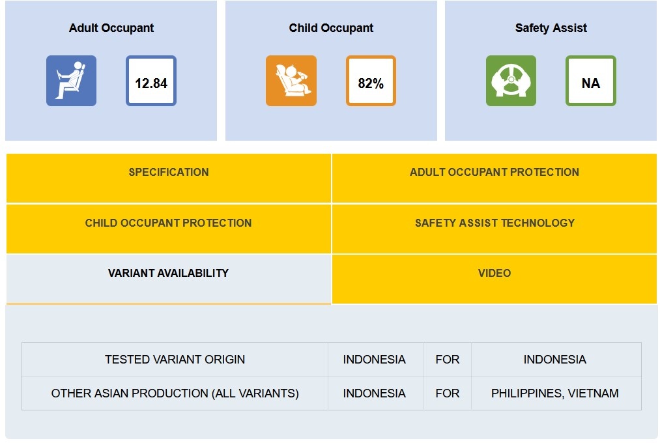Click the Adult Occupant heading
This screenshot has height=443, width=660.
pos(111,28)
